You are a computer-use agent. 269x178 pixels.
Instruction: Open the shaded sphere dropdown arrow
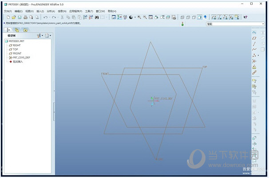pos(135,17)
